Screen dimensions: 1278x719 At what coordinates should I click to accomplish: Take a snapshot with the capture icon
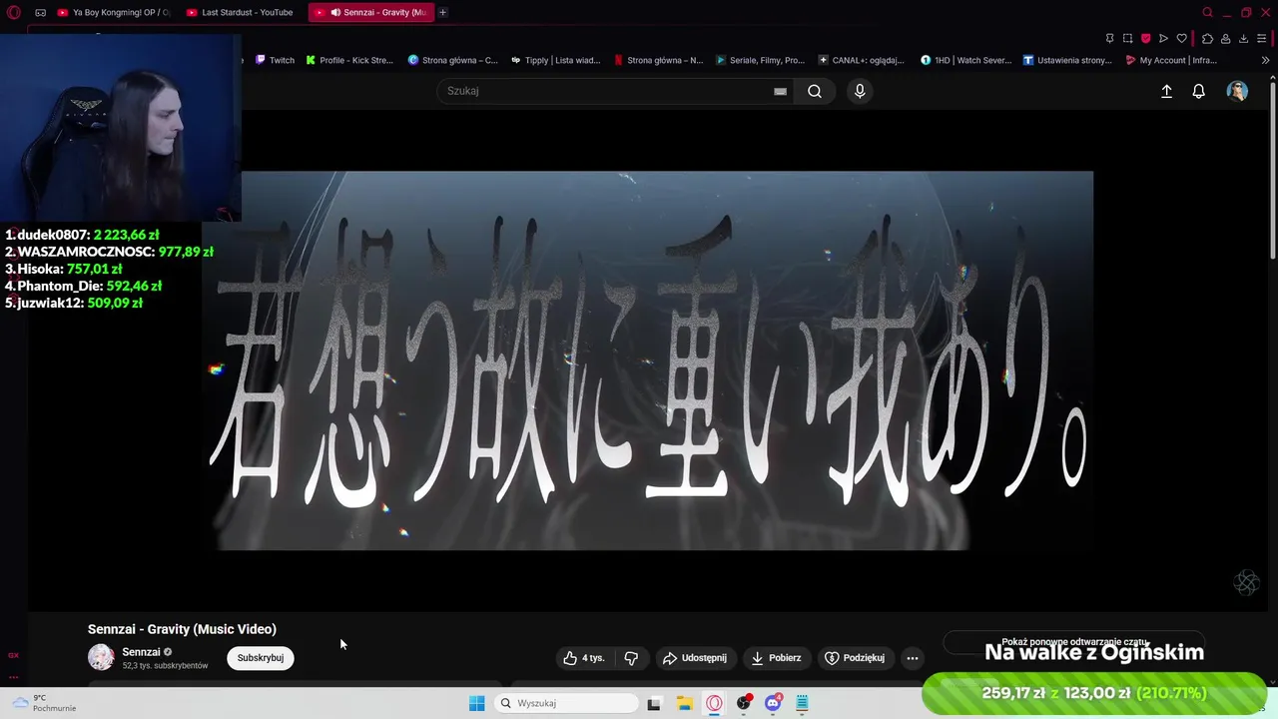[x=1127, y=38]
